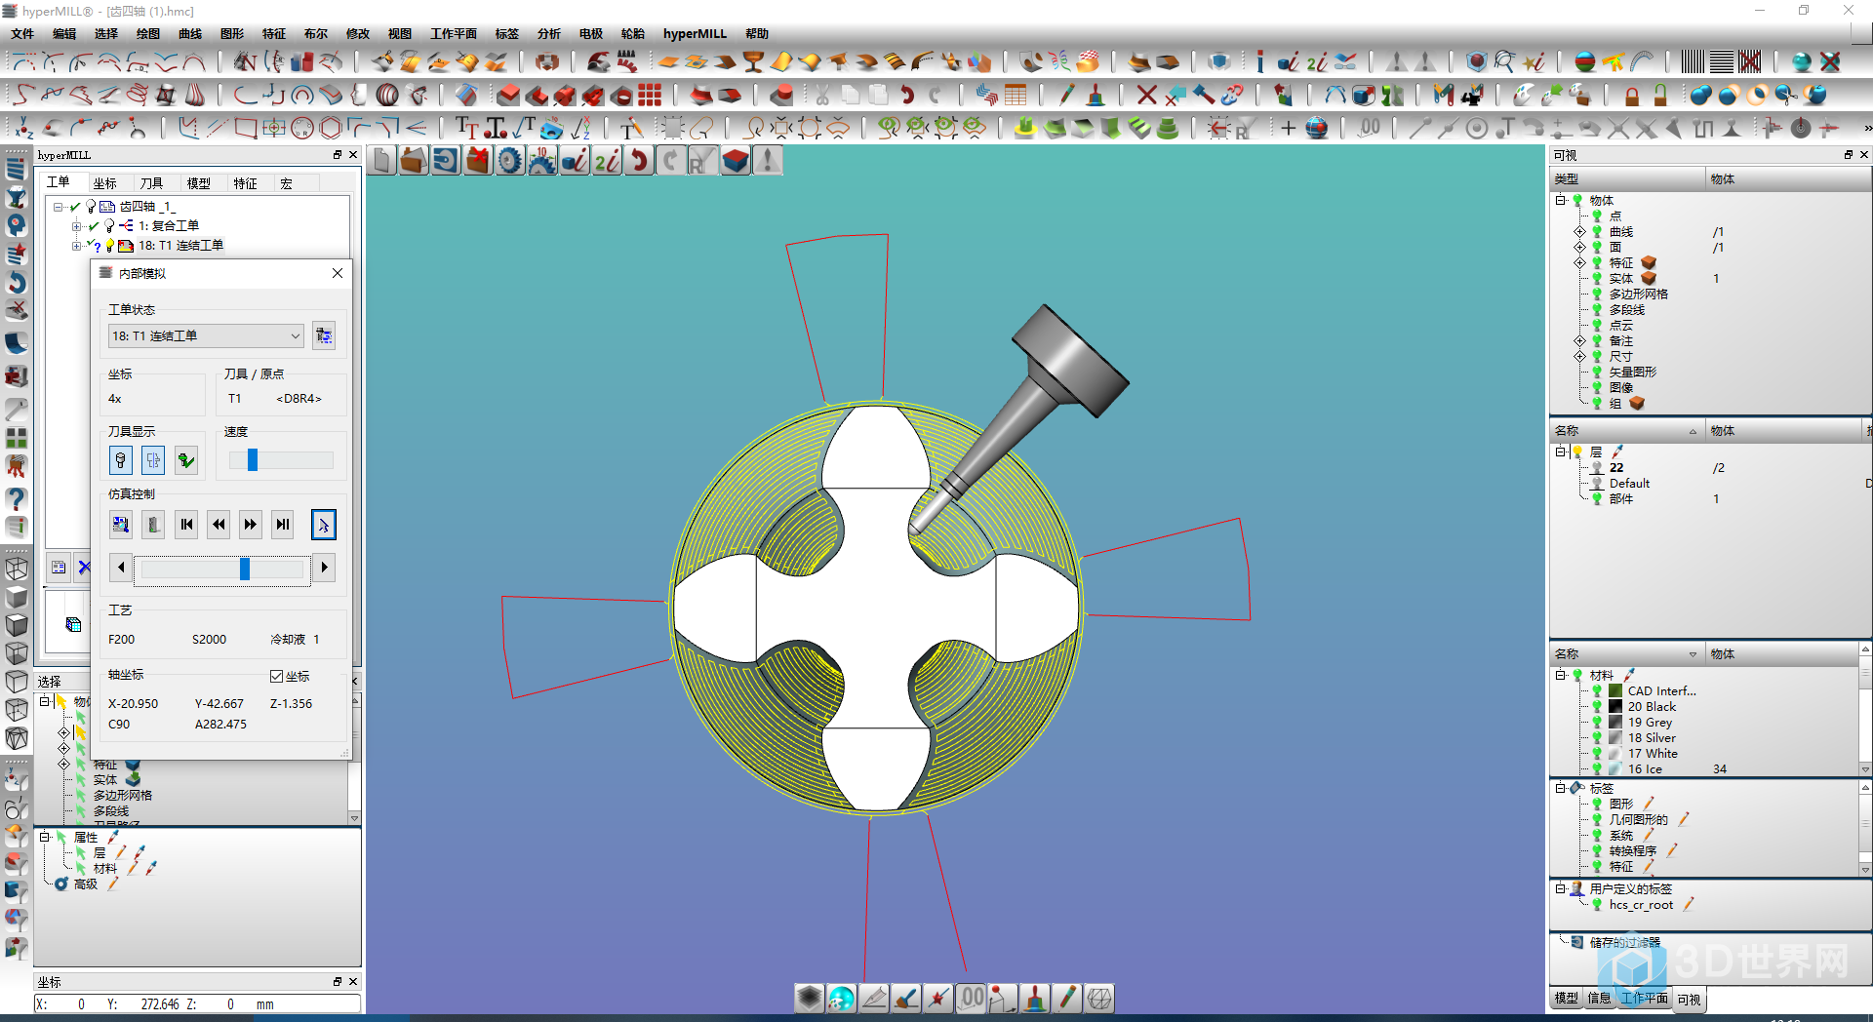Click the red-blue box shading icon

pos(737,161)
